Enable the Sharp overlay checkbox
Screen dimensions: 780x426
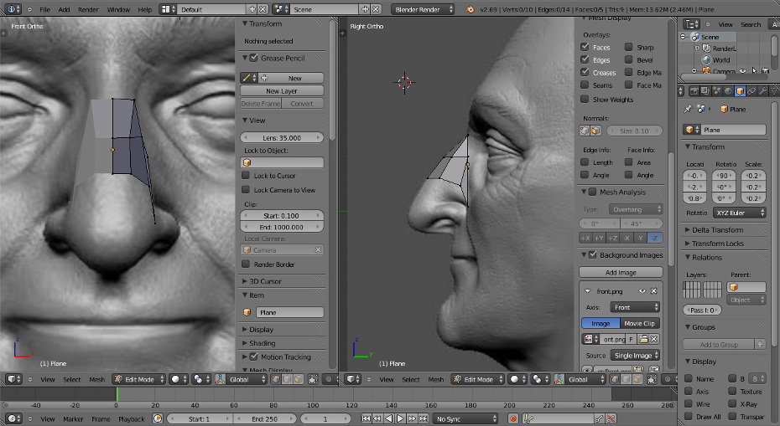click(629, 47)
